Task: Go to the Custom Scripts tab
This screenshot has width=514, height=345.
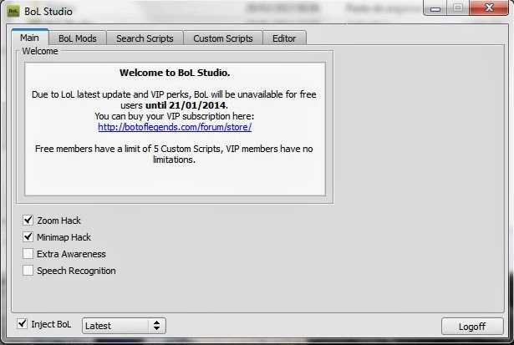Action: click(x=223, y=38)
